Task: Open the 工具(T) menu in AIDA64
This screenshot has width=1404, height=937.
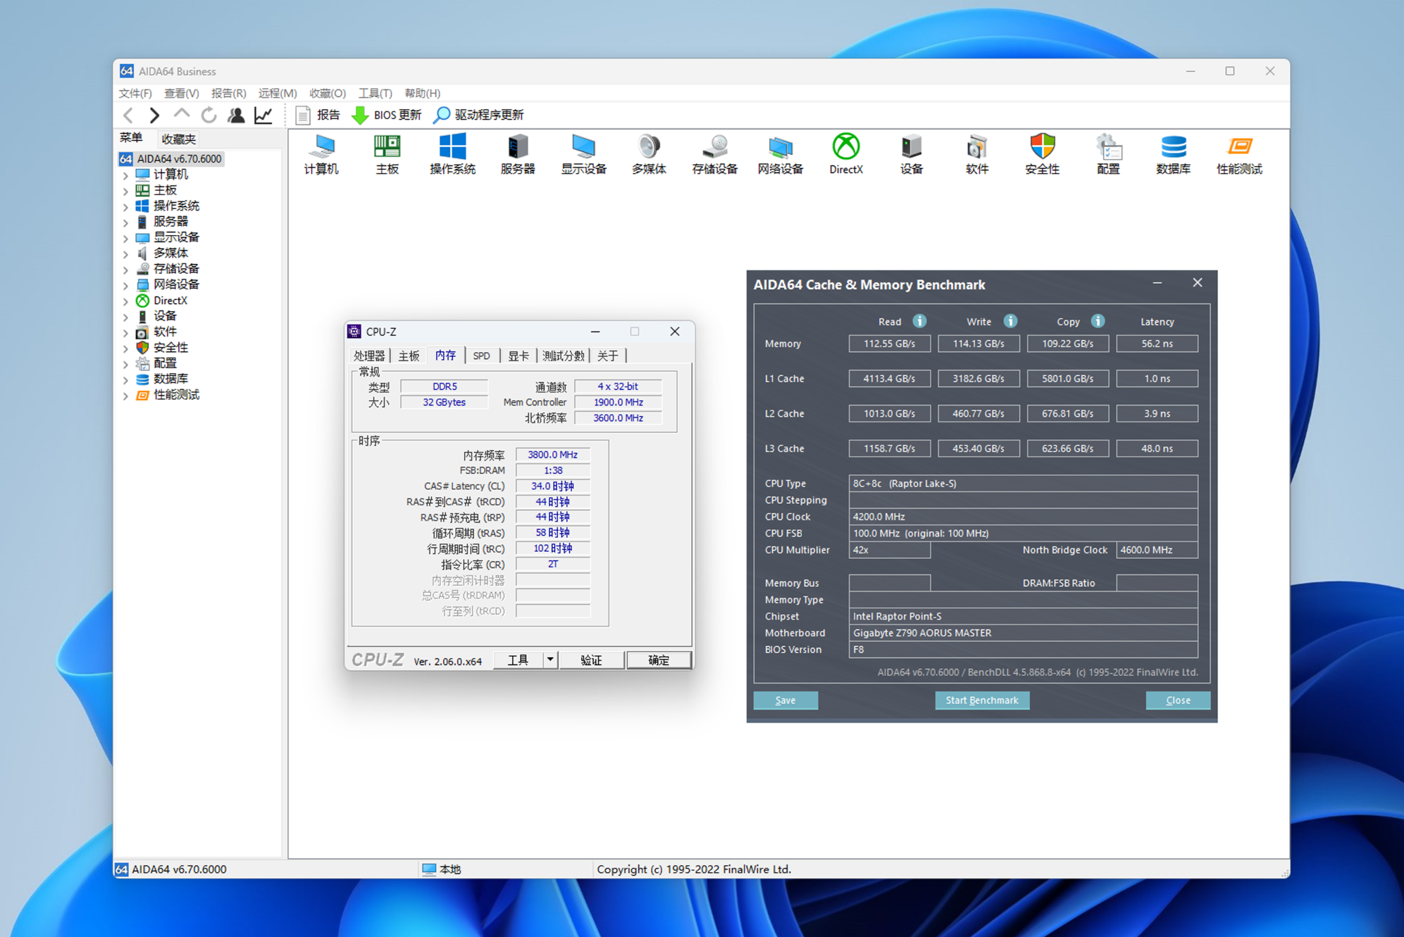Action: [x=375, y=93]
